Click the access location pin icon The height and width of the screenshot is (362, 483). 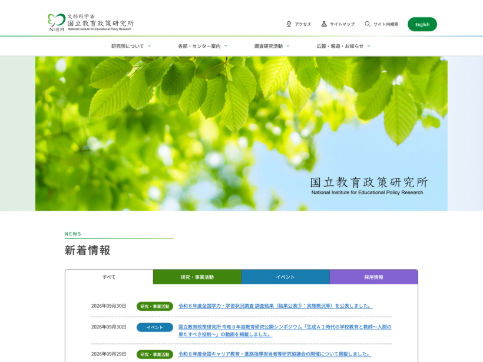289,24
